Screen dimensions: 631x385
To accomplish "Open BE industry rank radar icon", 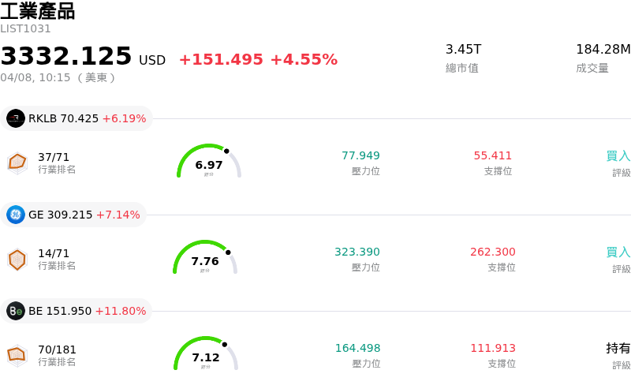I will click(17, 355).
